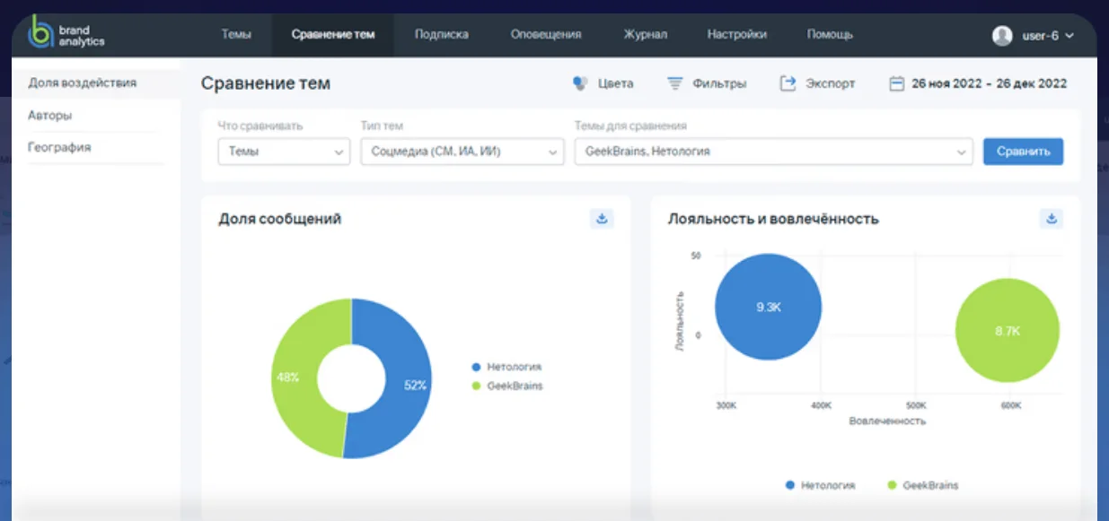Open the Авторы sidebar link
This screenshot has height=521, width=1109.
tap(50, 116)
